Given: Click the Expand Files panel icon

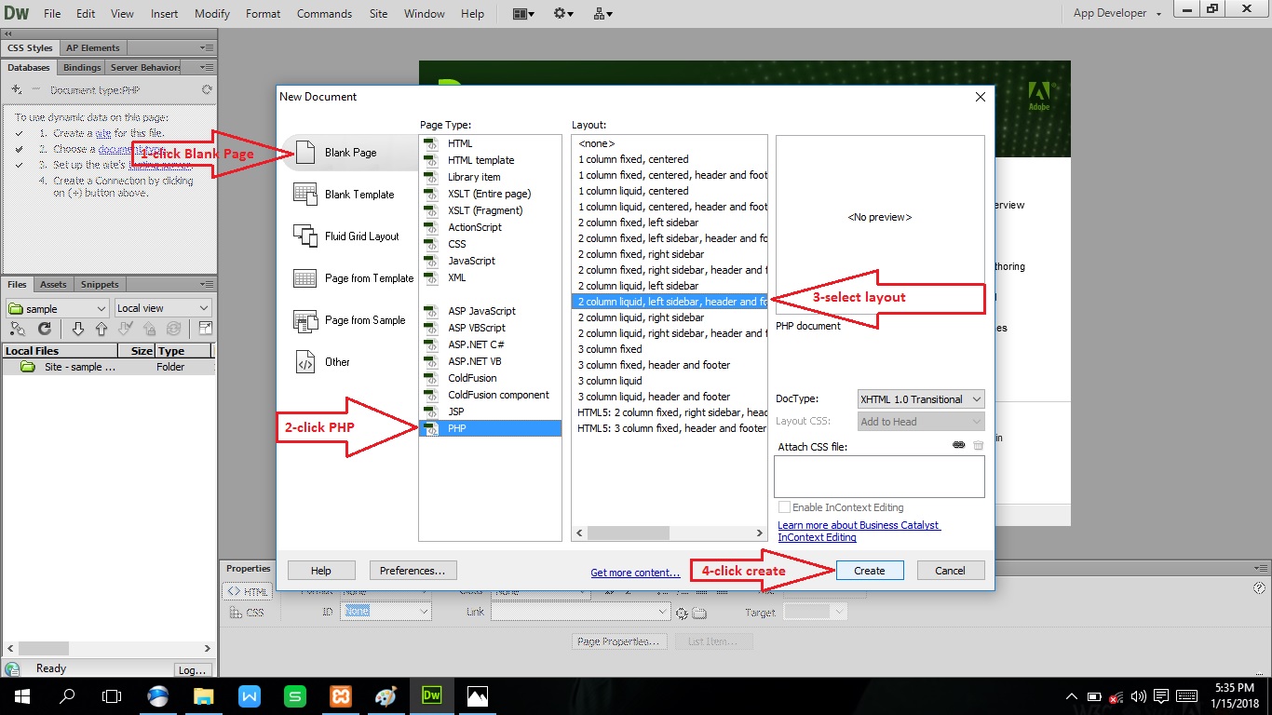Looking at the screenshot, I should (205, 329).
